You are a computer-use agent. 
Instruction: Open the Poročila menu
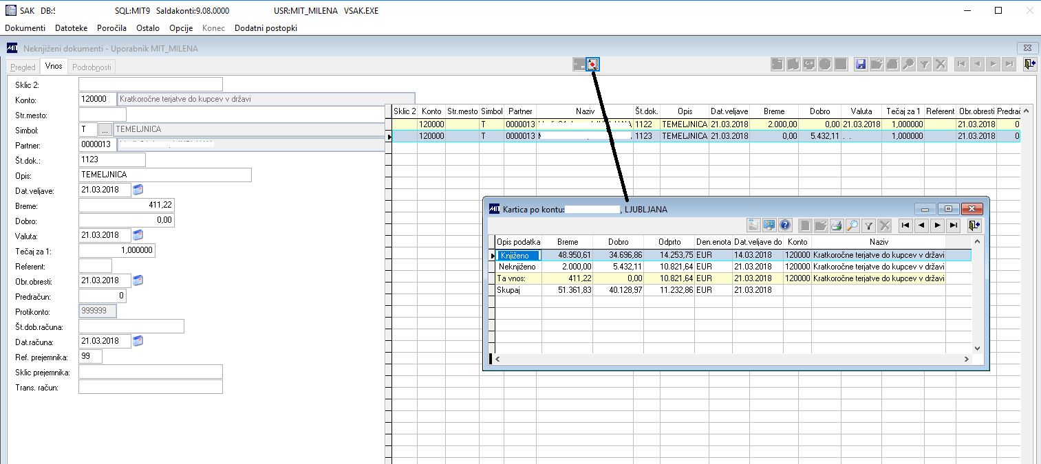coord(111,28)
